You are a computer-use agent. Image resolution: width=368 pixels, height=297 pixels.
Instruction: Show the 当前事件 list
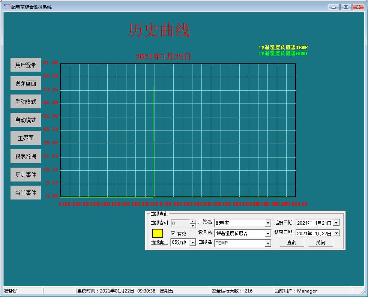26,193
